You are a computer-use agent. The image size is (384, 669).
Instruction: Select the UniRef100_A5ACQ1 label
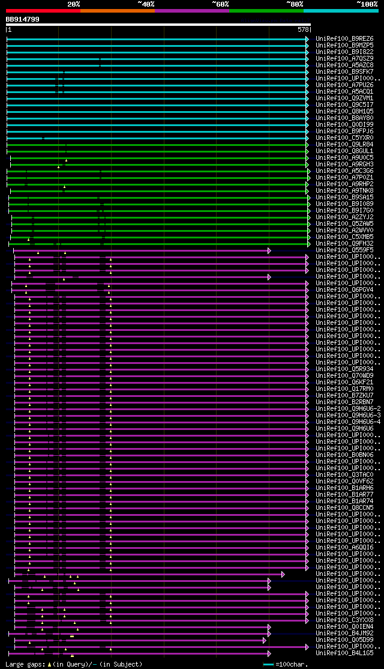point(345,92)
